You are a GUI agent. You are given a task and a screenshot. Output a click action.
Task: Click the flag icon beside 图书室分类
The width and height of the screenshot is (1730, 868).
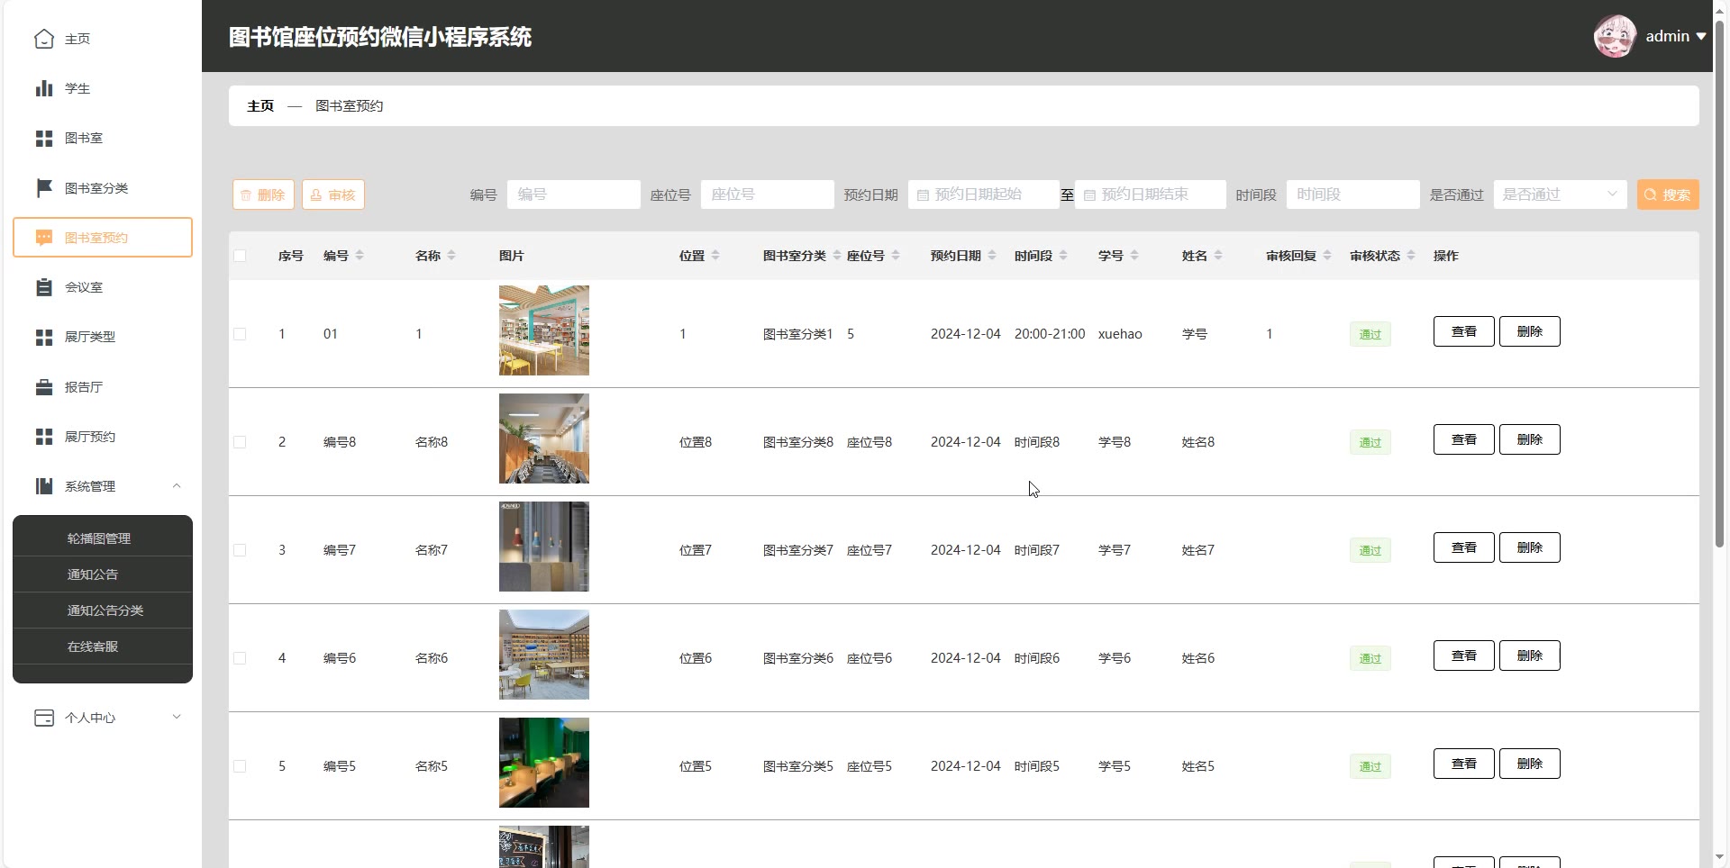pyautogui.click(x=44, y=188)
